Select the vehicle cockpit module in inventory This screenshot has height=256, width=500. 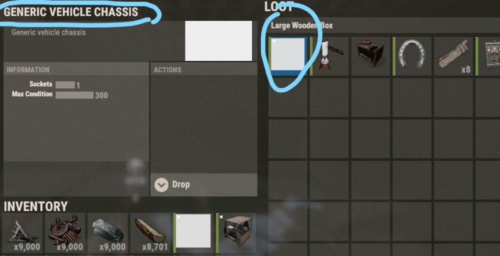point(236,233)
